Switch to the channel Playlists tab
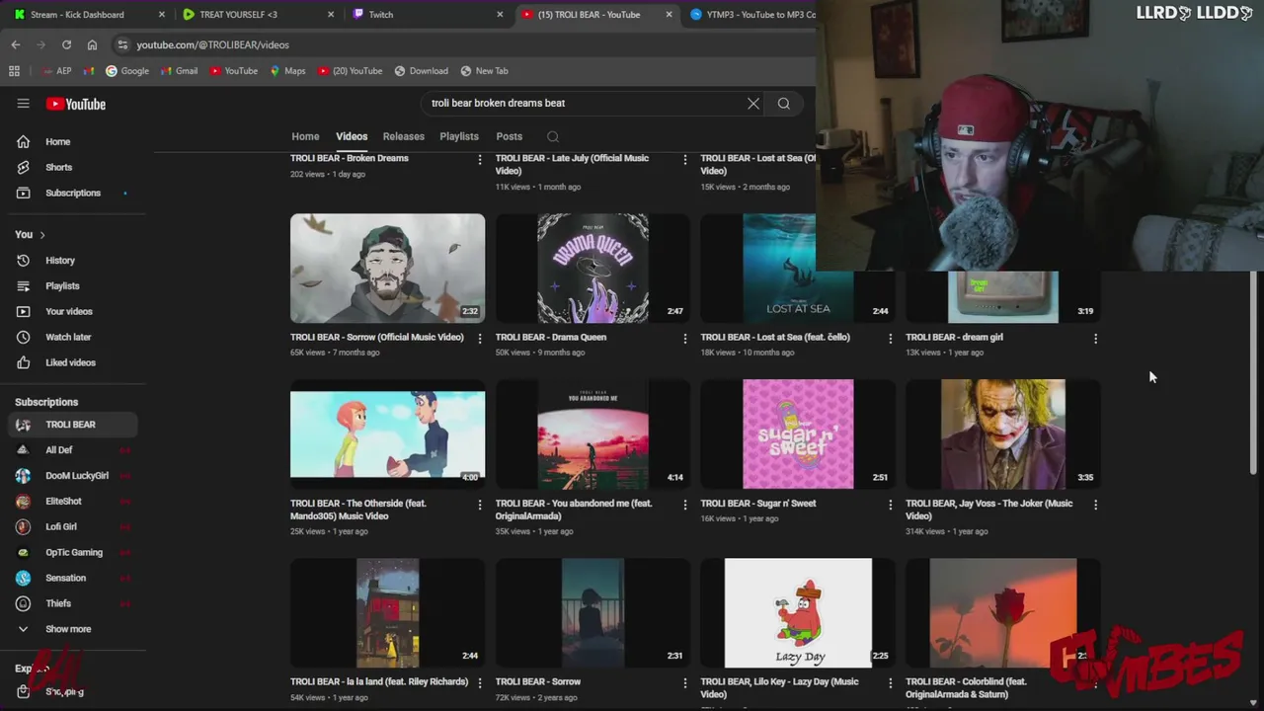The image size is (1264, 711). [459, 136]
